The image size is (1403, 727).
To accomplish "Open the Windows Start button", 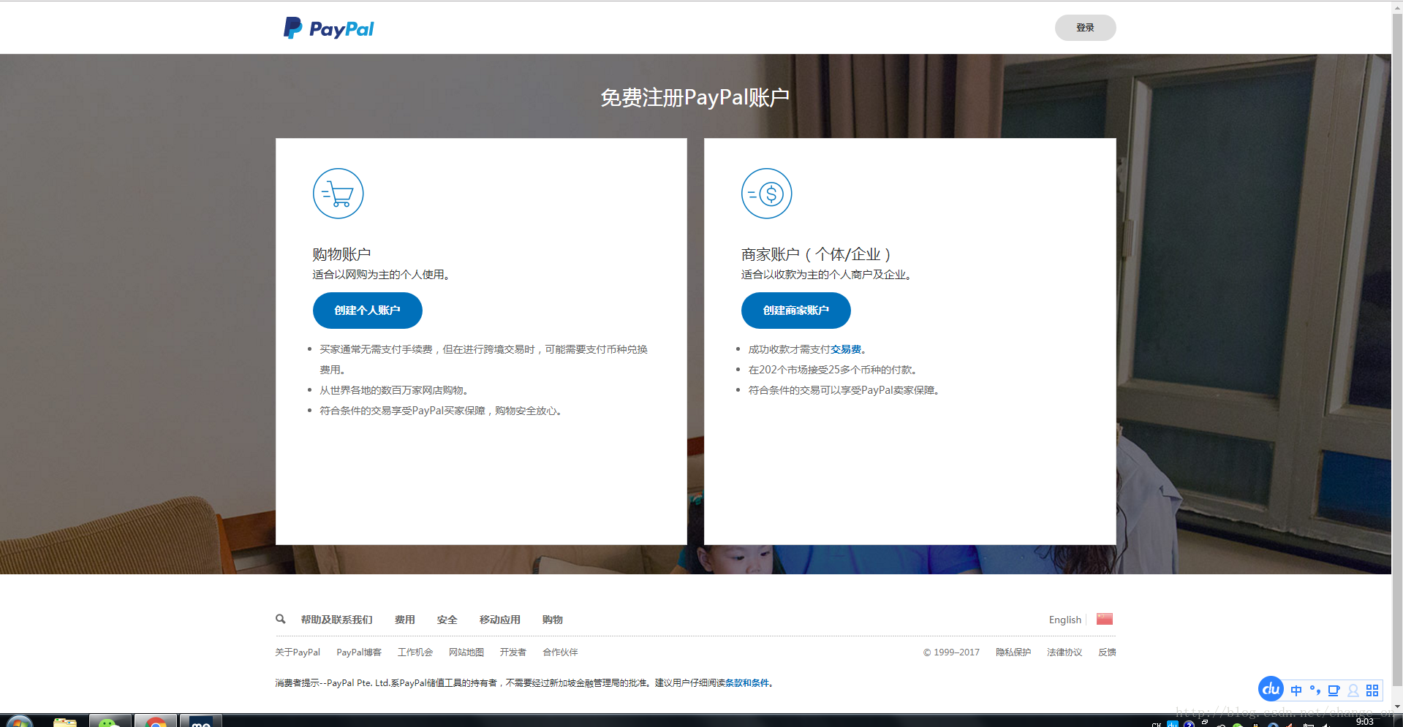I will tap(20, 722).
